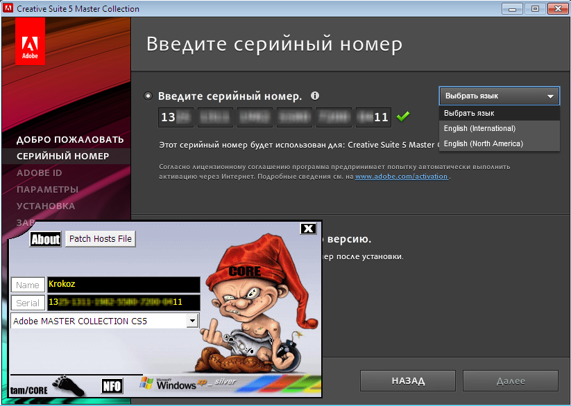
Task: Click the Adobe logo in the sidebar
Action: (x=30, y=42)
